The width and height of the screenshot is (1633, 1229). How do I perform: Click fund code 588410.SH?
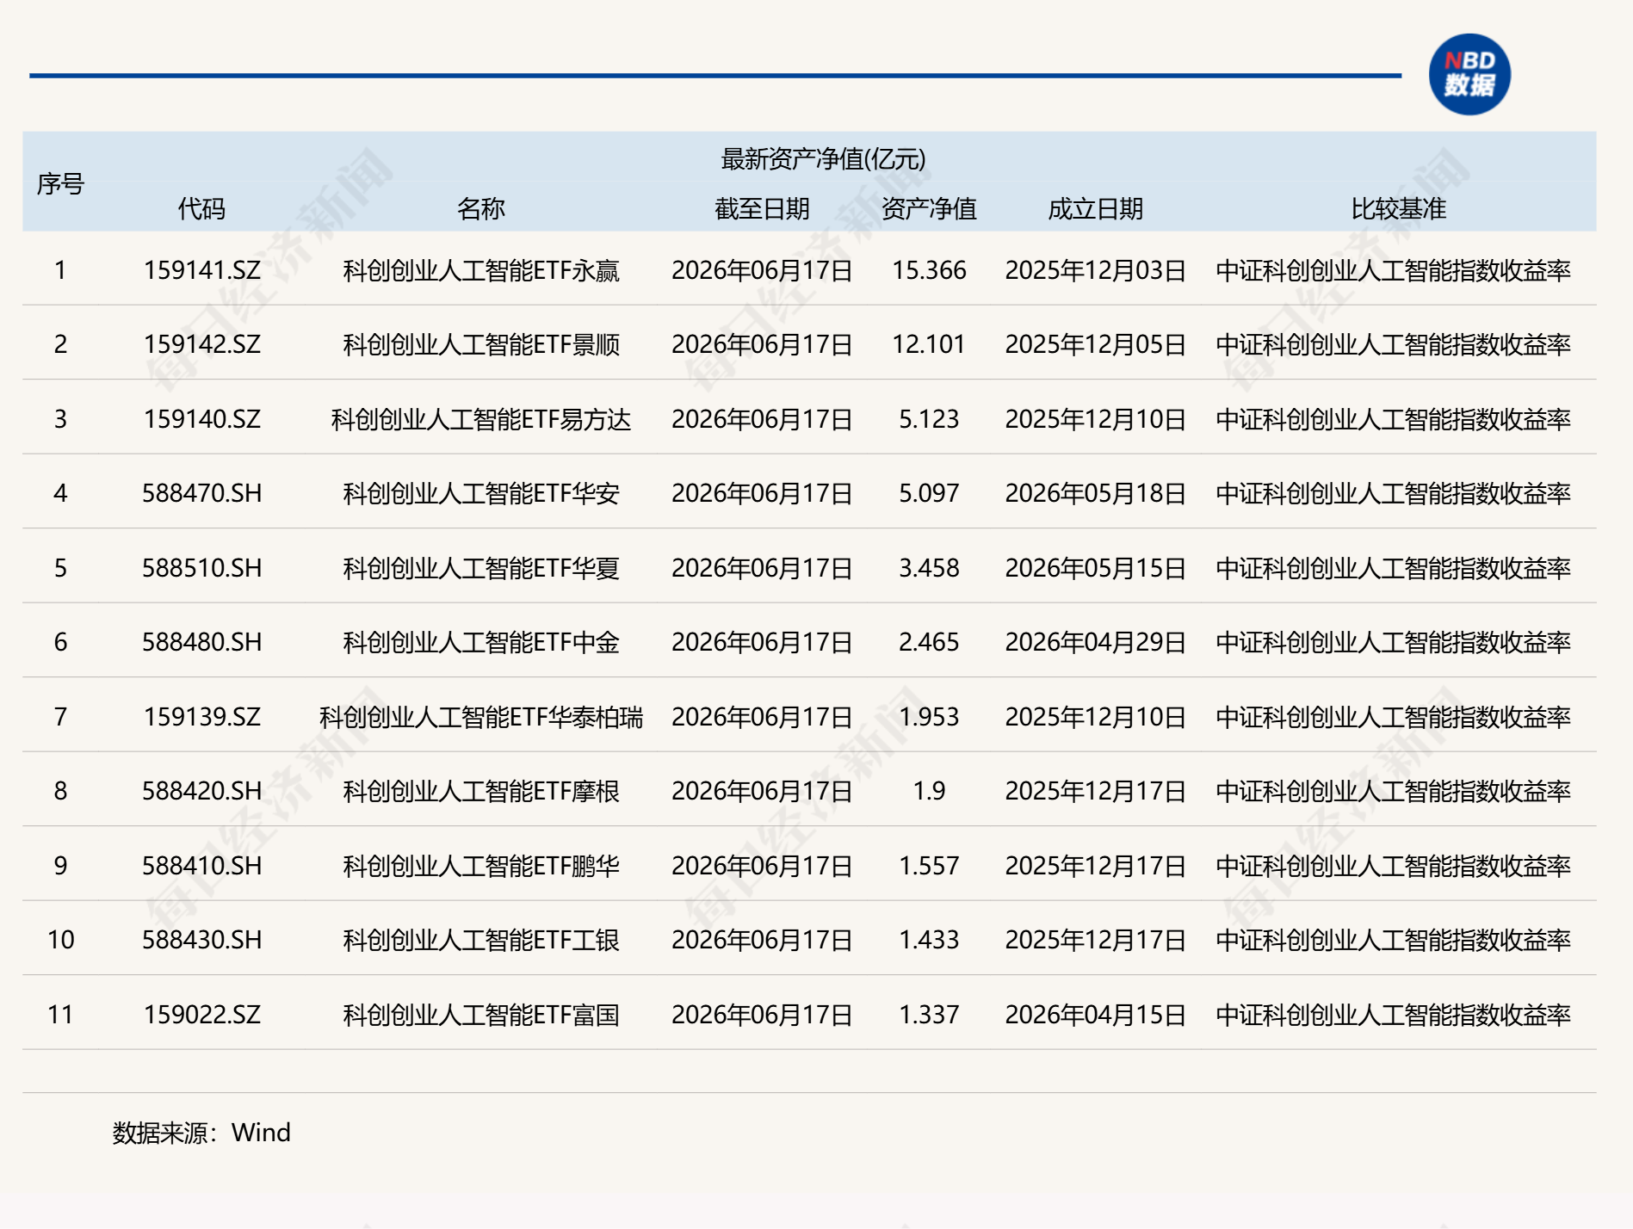201,866
